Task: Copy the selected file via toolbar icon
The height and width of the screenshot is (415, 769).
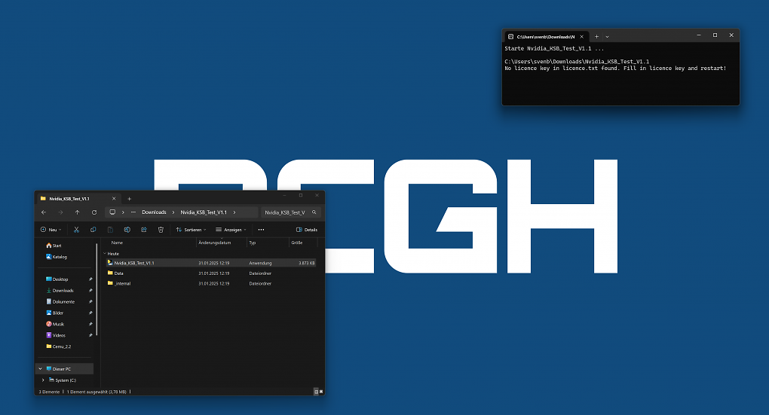Action: (x=93, y=229)
